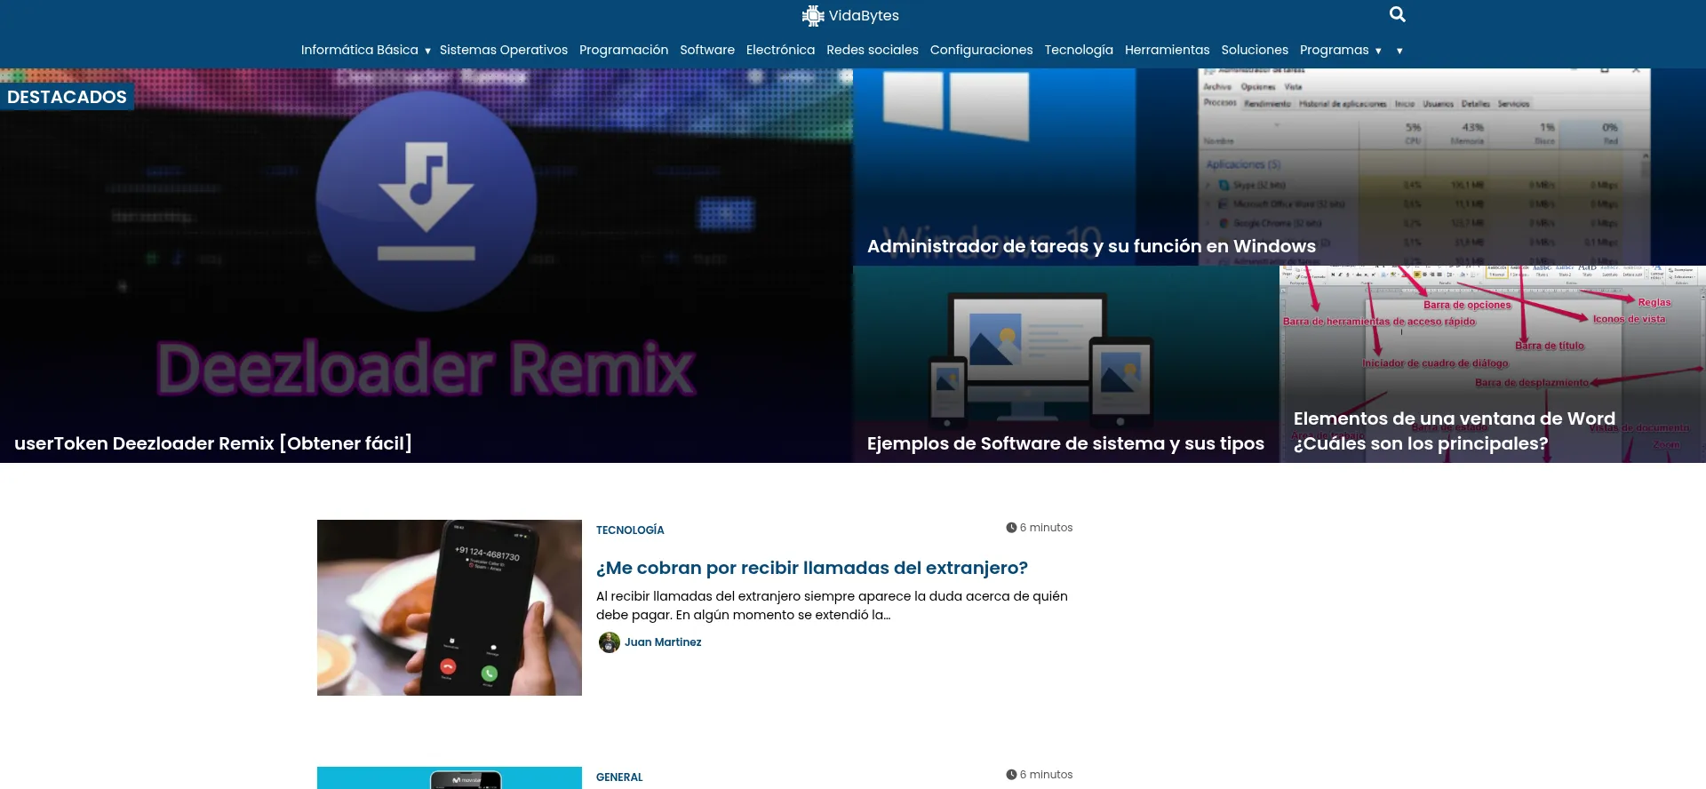Open the GENERAL article thumbnail
The image size is (1706, 789).
pos(450,777)
